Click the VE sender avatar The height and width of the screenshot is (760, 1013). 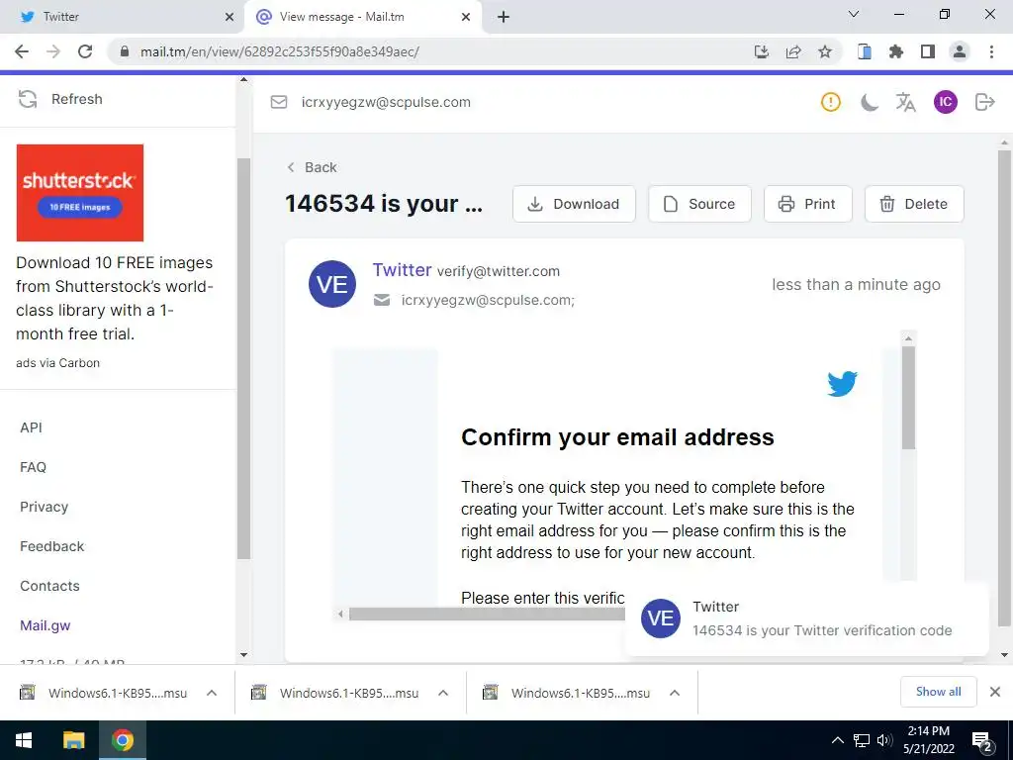click(x=332, y=284)
